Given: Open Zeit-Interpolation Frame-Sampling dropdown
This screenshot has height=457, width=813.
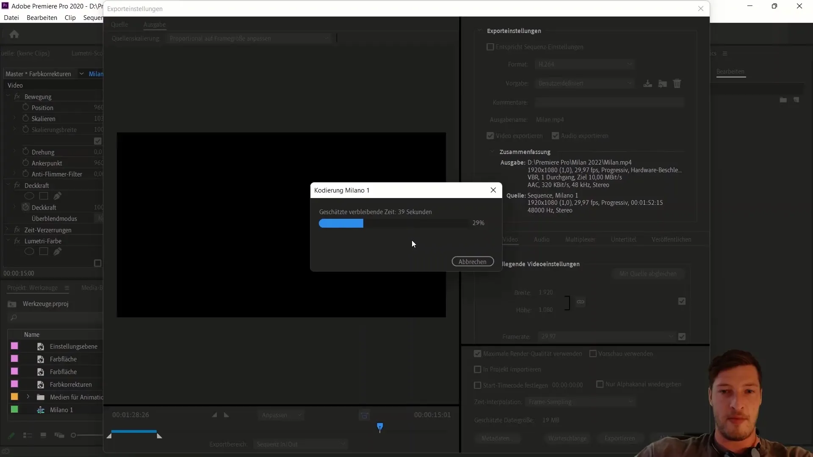Looking at the screenshot, I should (580, 402).
